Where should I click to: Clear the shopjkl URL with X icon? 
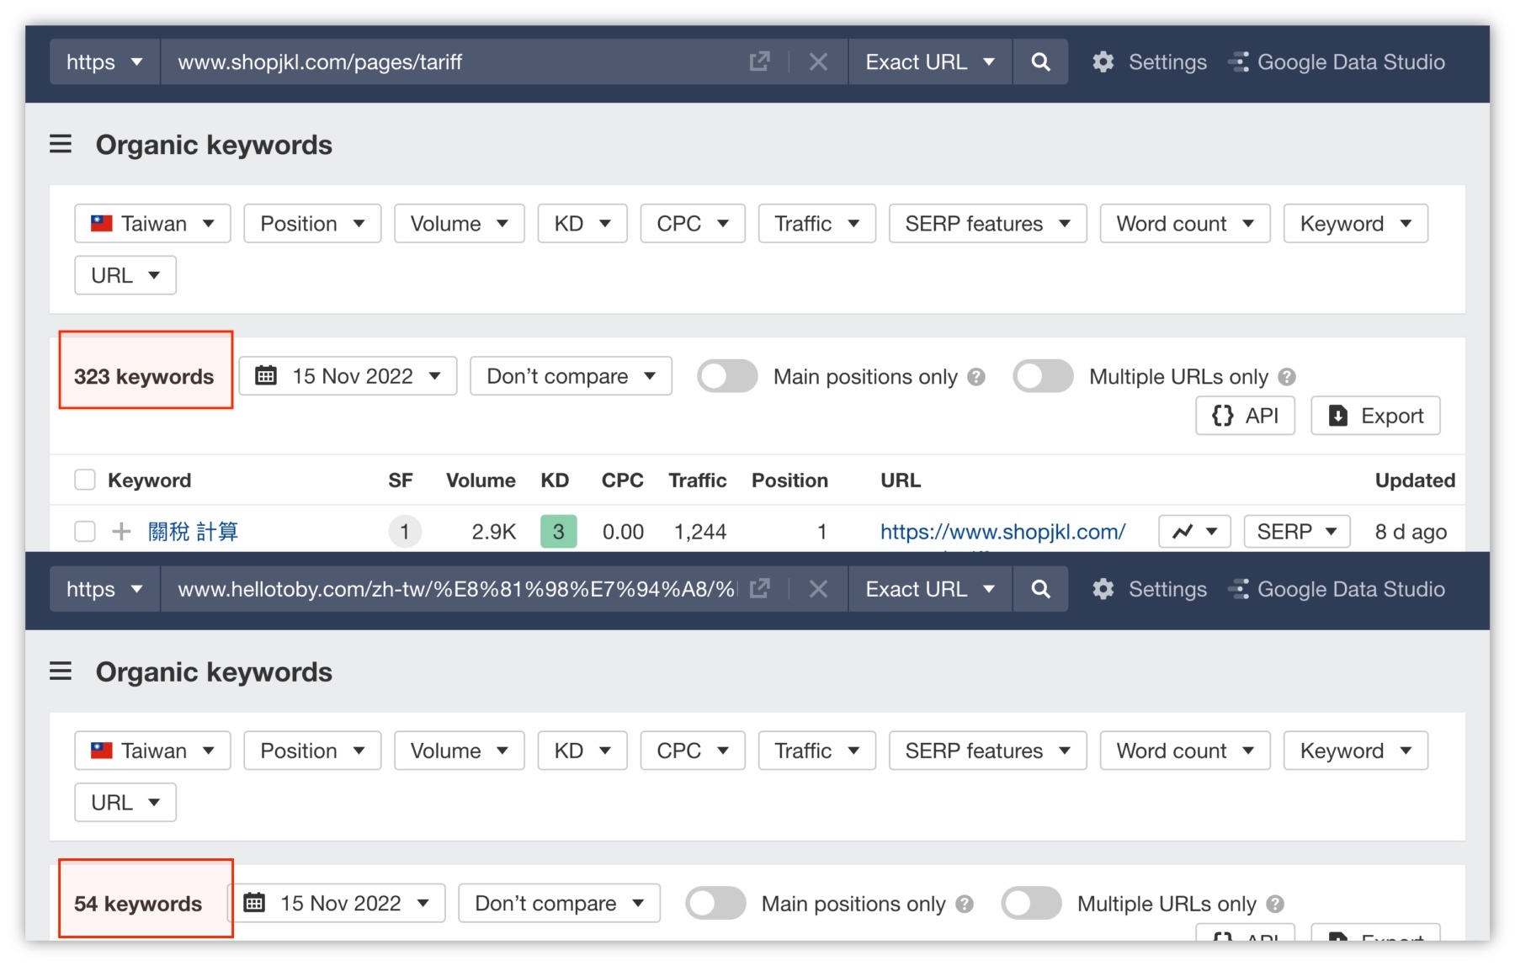click(x=818, y=62)
